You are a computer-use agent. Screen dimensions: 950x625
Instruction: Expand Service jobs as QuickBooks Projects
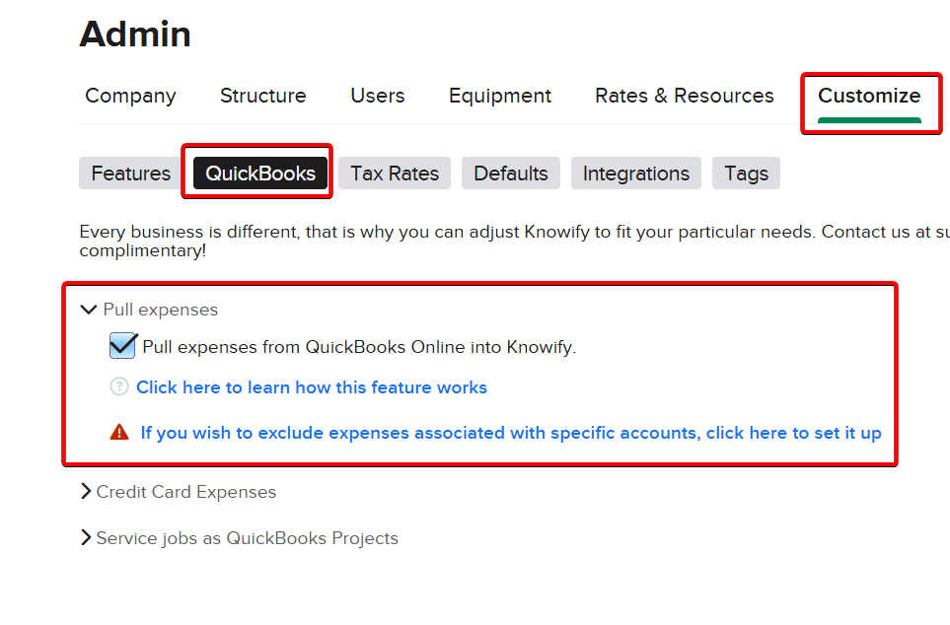pos(87,538)
